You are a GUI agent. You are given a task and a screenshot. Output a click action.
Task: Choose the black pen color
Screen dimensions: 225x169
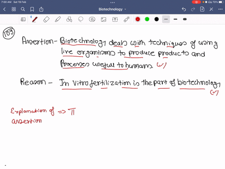[157, 19]
